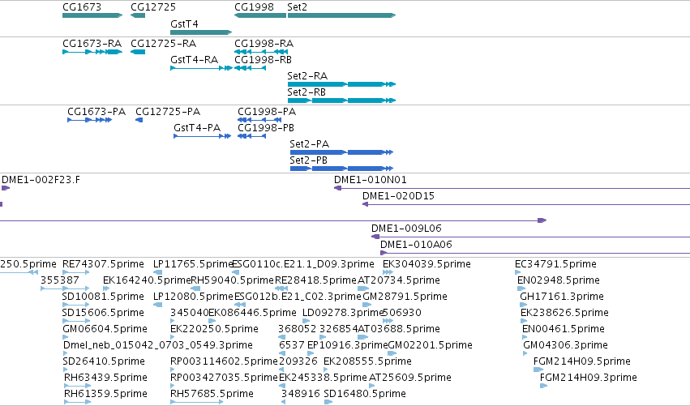
Task: Select the DME1-020D15 BAC label
Action: (x=398, y=196)
